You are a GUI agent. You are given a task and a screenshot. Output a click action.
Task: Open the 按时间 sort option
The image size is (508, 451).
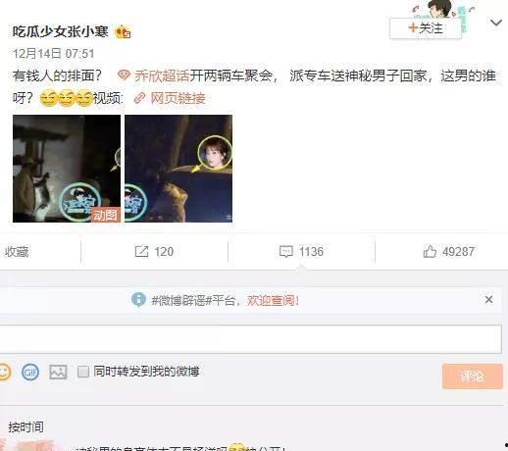[x=25, y=427]
